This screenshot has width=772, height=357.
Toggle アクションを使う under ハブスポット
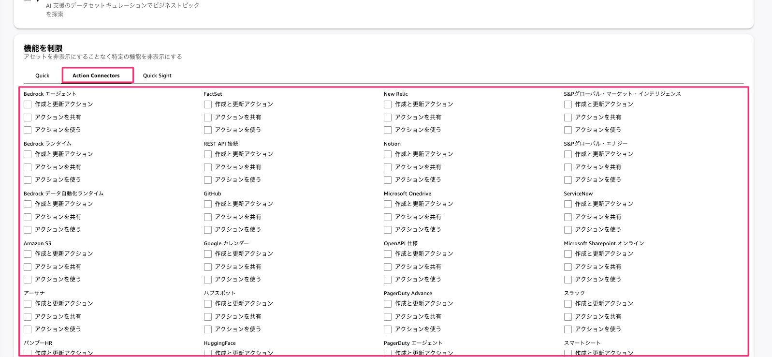point(208,329)
